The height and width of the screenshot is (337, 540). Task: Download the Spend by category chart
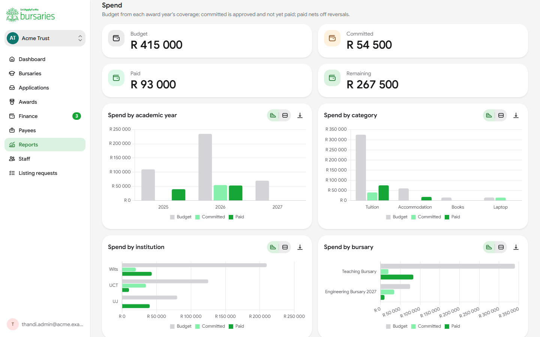pos(516,115)
